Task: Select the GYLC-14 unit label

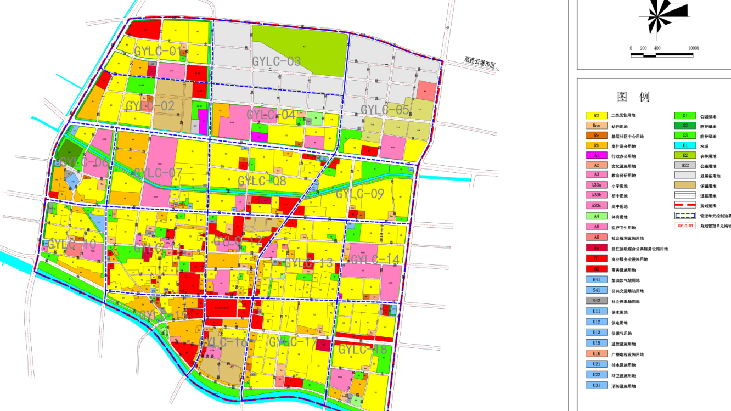Action: (375, 259)
